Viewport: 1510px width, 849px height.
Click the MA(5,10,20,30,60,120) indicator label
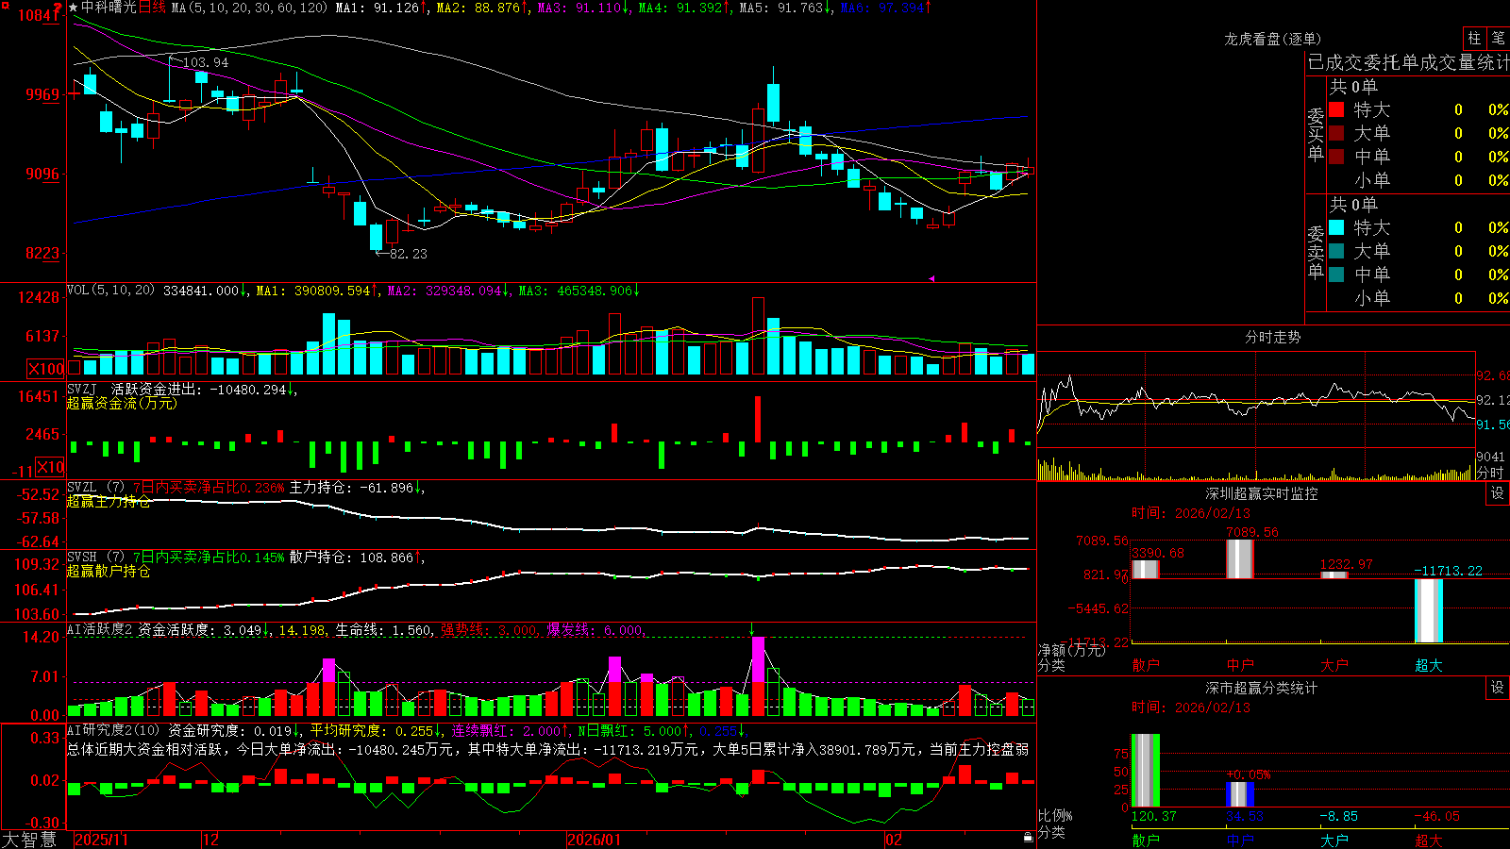pos(249,8)
